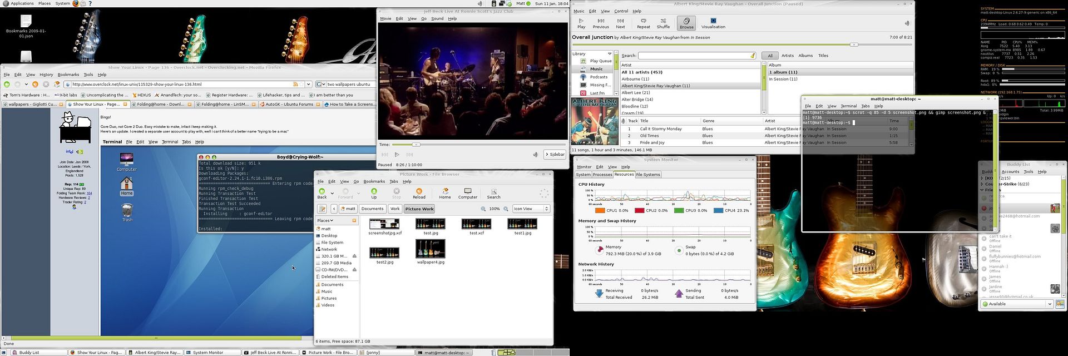Open Firefox URL history dropdown arrow

pos(309,85)
